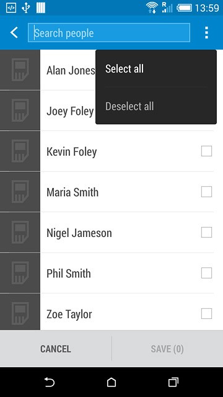
Task: Tap the SAVE (0) button
Action: click(167, 349)
